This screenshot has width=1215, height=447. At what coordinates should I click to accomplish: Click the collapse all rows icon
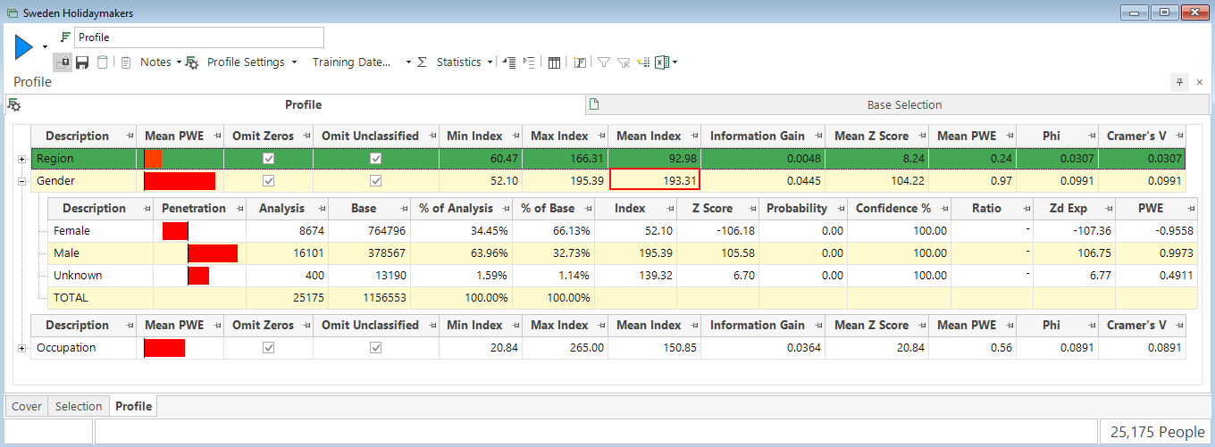coord(509,62)
